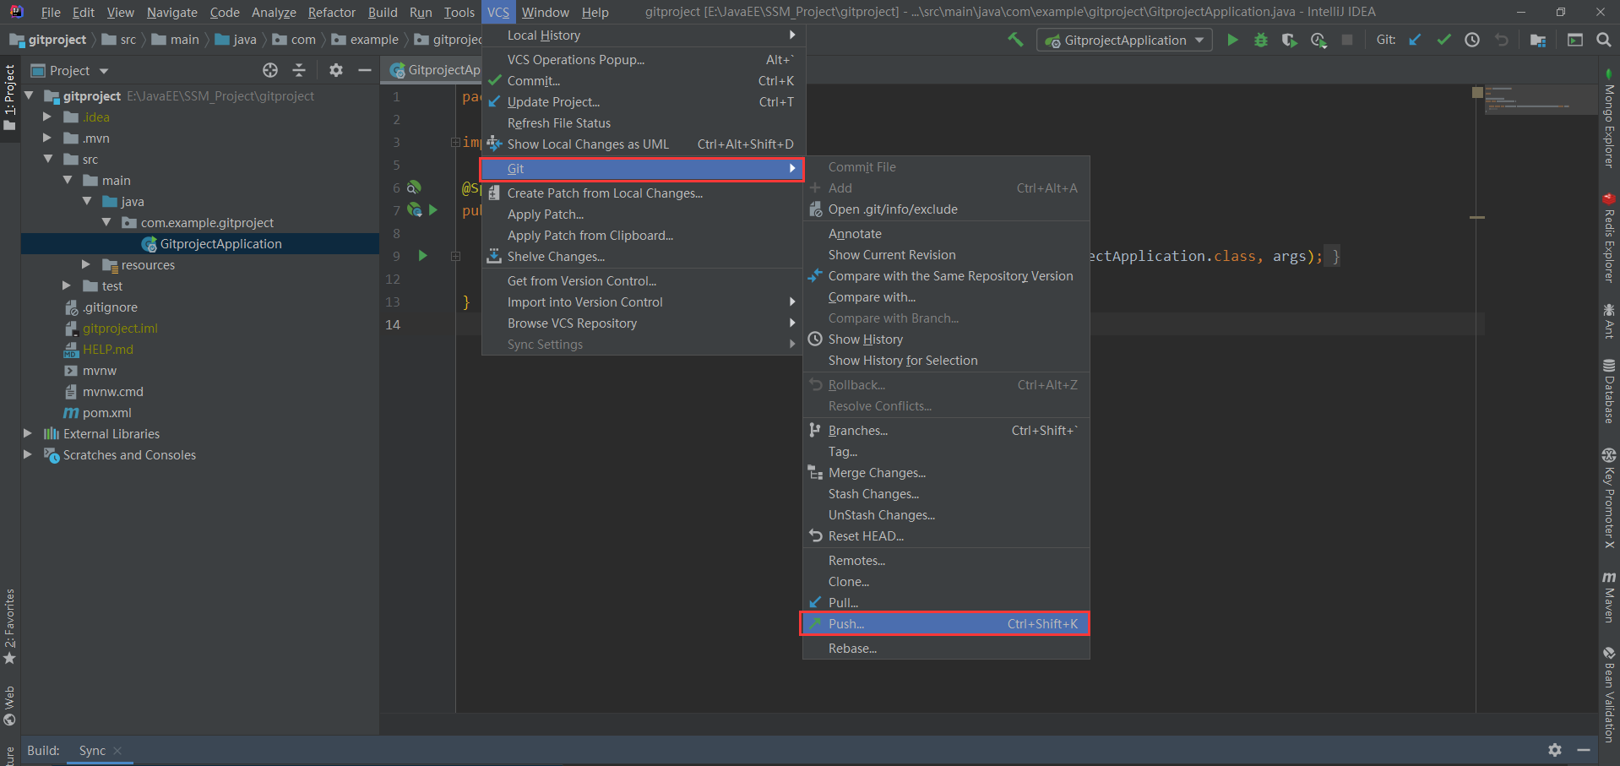Open Redis Explorer side tool window
The image size is (1620, 766).
click(1609, 237)
